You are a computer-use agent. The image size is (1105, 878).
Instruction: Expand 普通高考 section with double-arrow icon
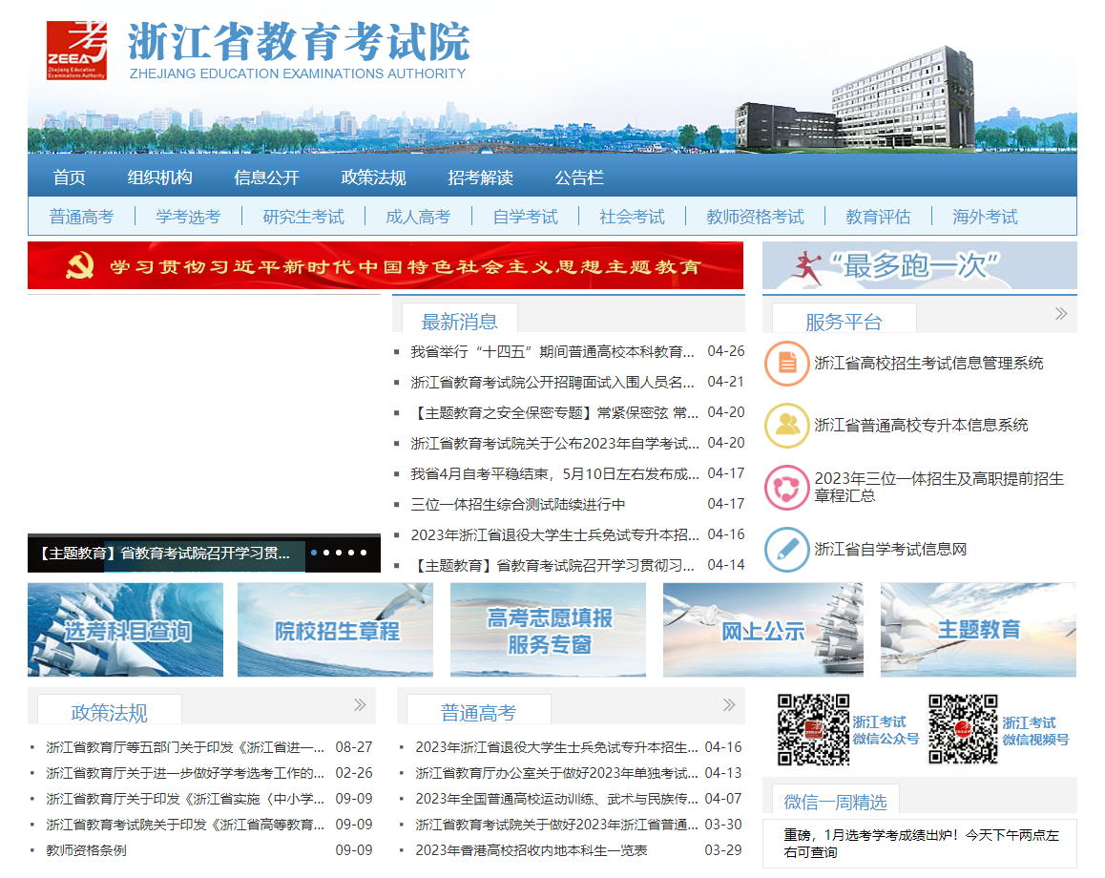click(729, 704)
